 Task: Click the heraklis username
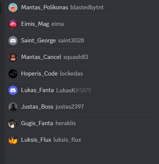(66, 123)
